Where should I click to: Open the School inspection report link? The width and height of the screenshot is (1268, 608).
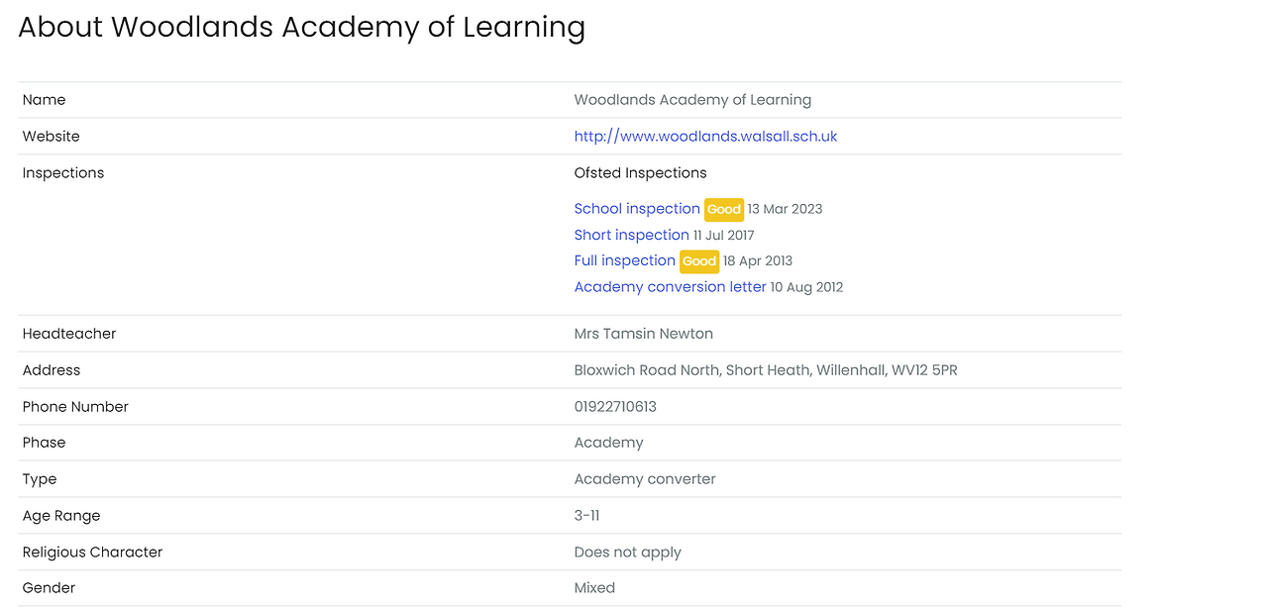pyautogui.click(x=637, y=209)
